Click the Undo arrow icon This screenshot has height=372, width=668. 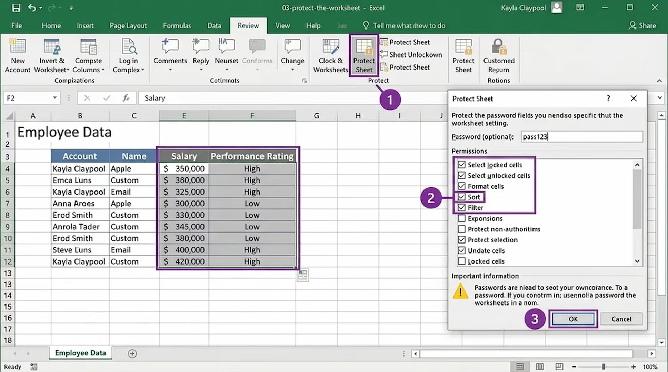32,8
